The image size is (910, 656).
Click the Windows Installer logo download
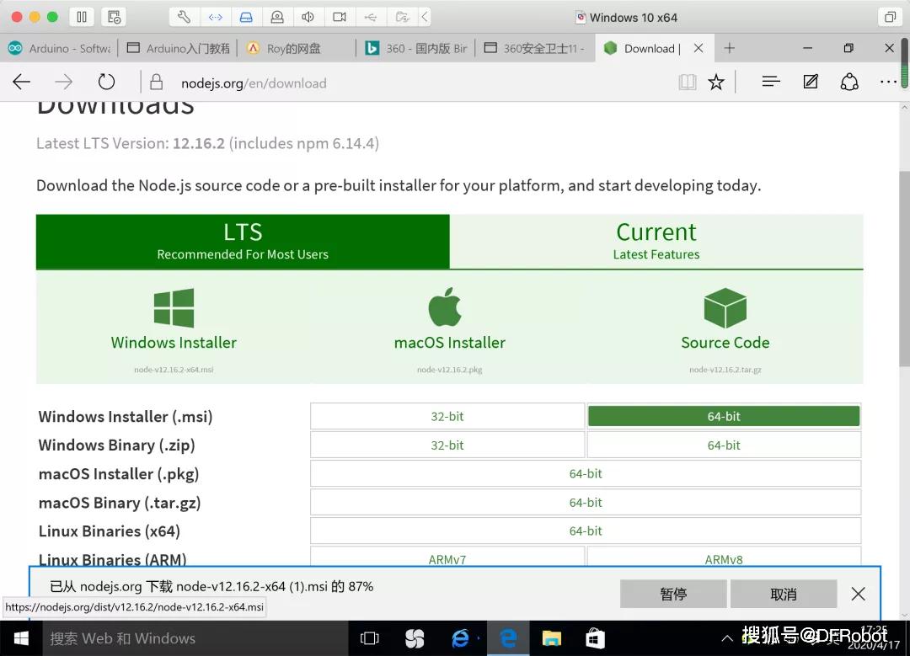[x=174, y=308]
